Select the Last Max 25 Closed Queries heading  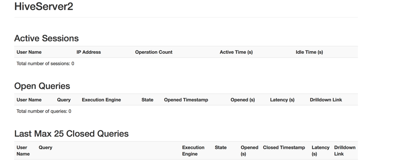[71, 134]
